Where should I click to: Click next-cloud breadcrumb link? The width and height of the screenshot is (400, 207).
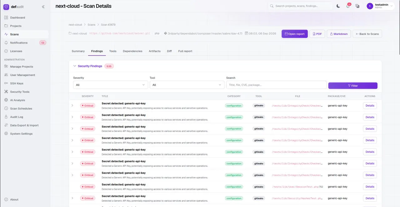tap(75, 25)
